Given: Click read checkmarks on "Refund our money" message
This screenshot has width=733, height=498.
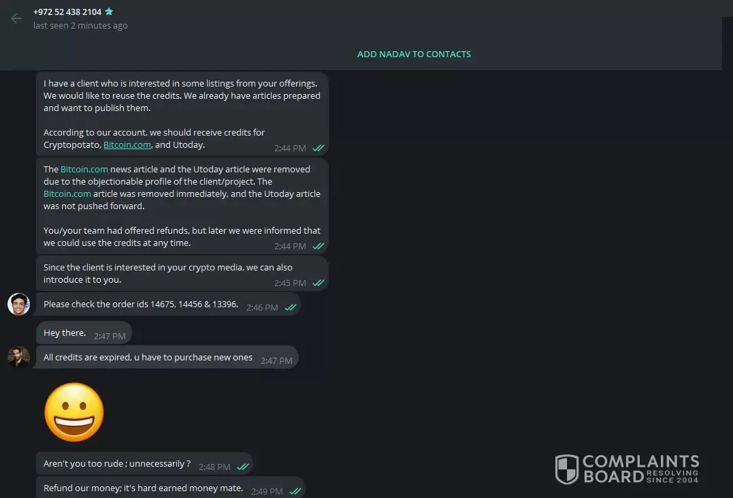Looking at the screenshot, I should pos(295,491).
